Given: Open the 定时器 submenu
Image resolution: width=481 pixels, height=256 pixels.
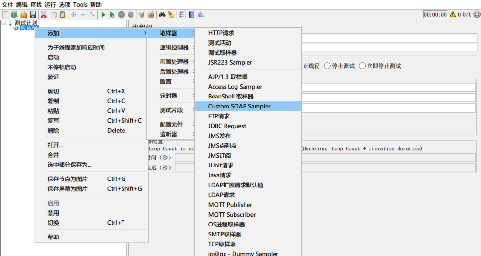Looking at the screenshot, I should 168,96.
